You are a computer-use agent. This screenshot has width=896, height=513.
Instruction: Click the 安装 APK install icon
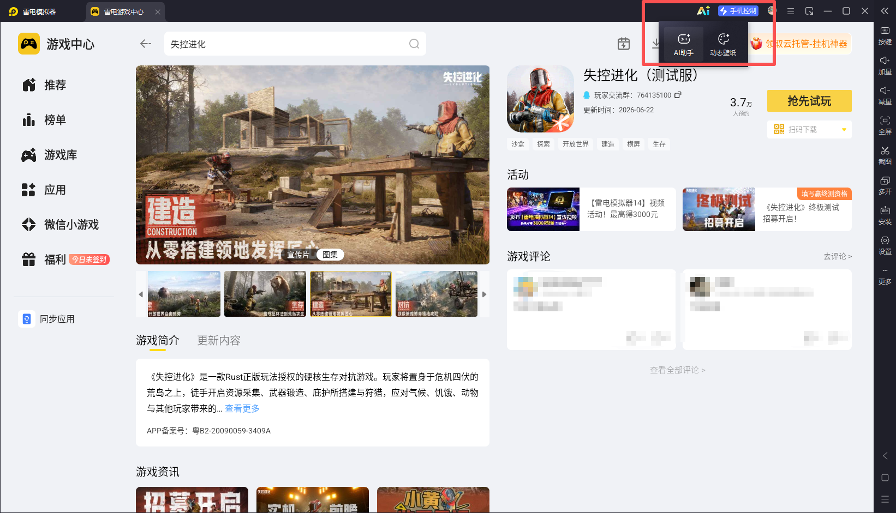tap(885, 216)
